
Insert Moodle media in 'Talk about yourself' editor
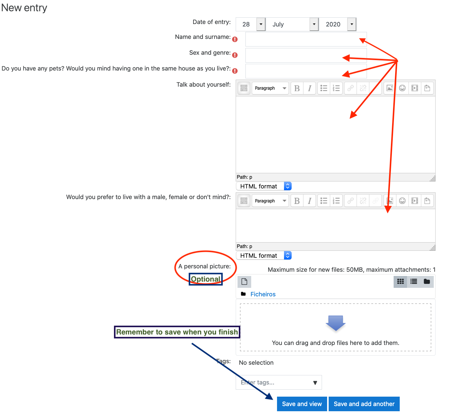point(415,88)
